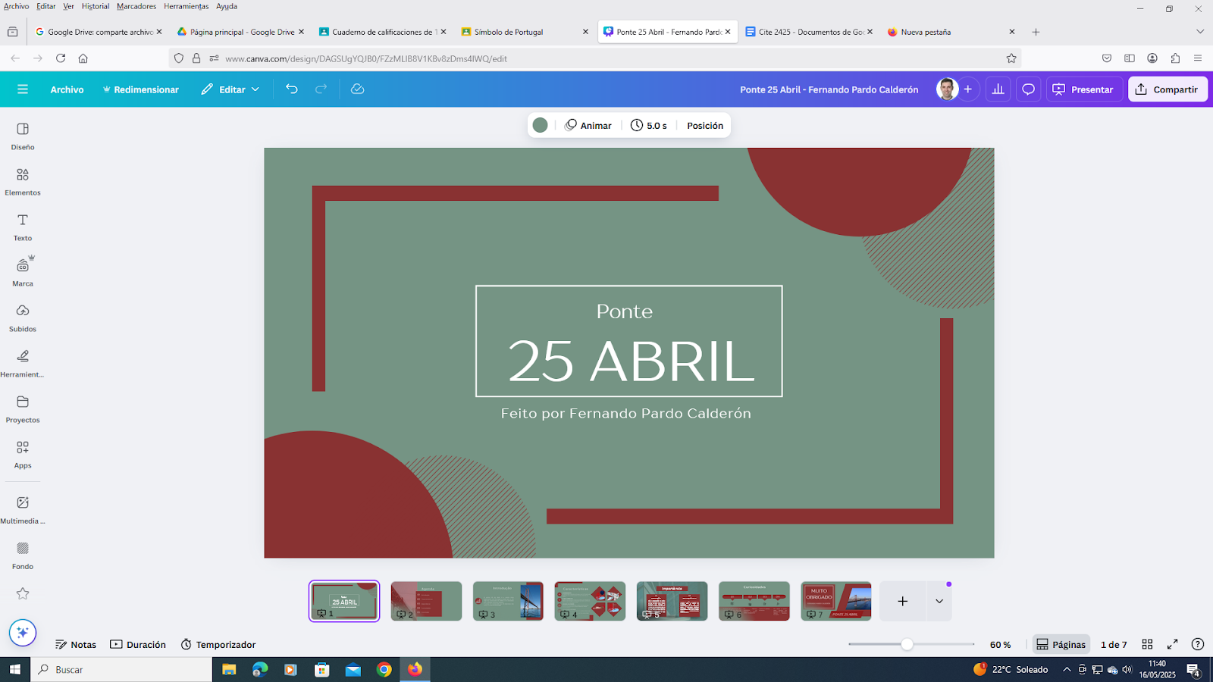Set the 5.0 s page duration
1213x682 pixels.
[649, 125]
